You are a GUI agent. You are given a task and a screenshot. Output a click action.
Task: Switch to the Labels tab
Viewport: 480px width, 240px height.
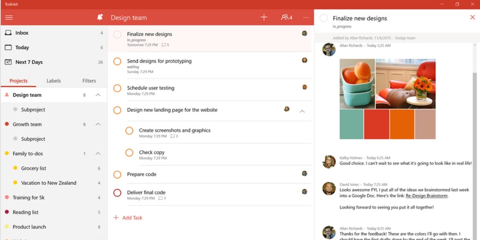[x=54, y=81]
